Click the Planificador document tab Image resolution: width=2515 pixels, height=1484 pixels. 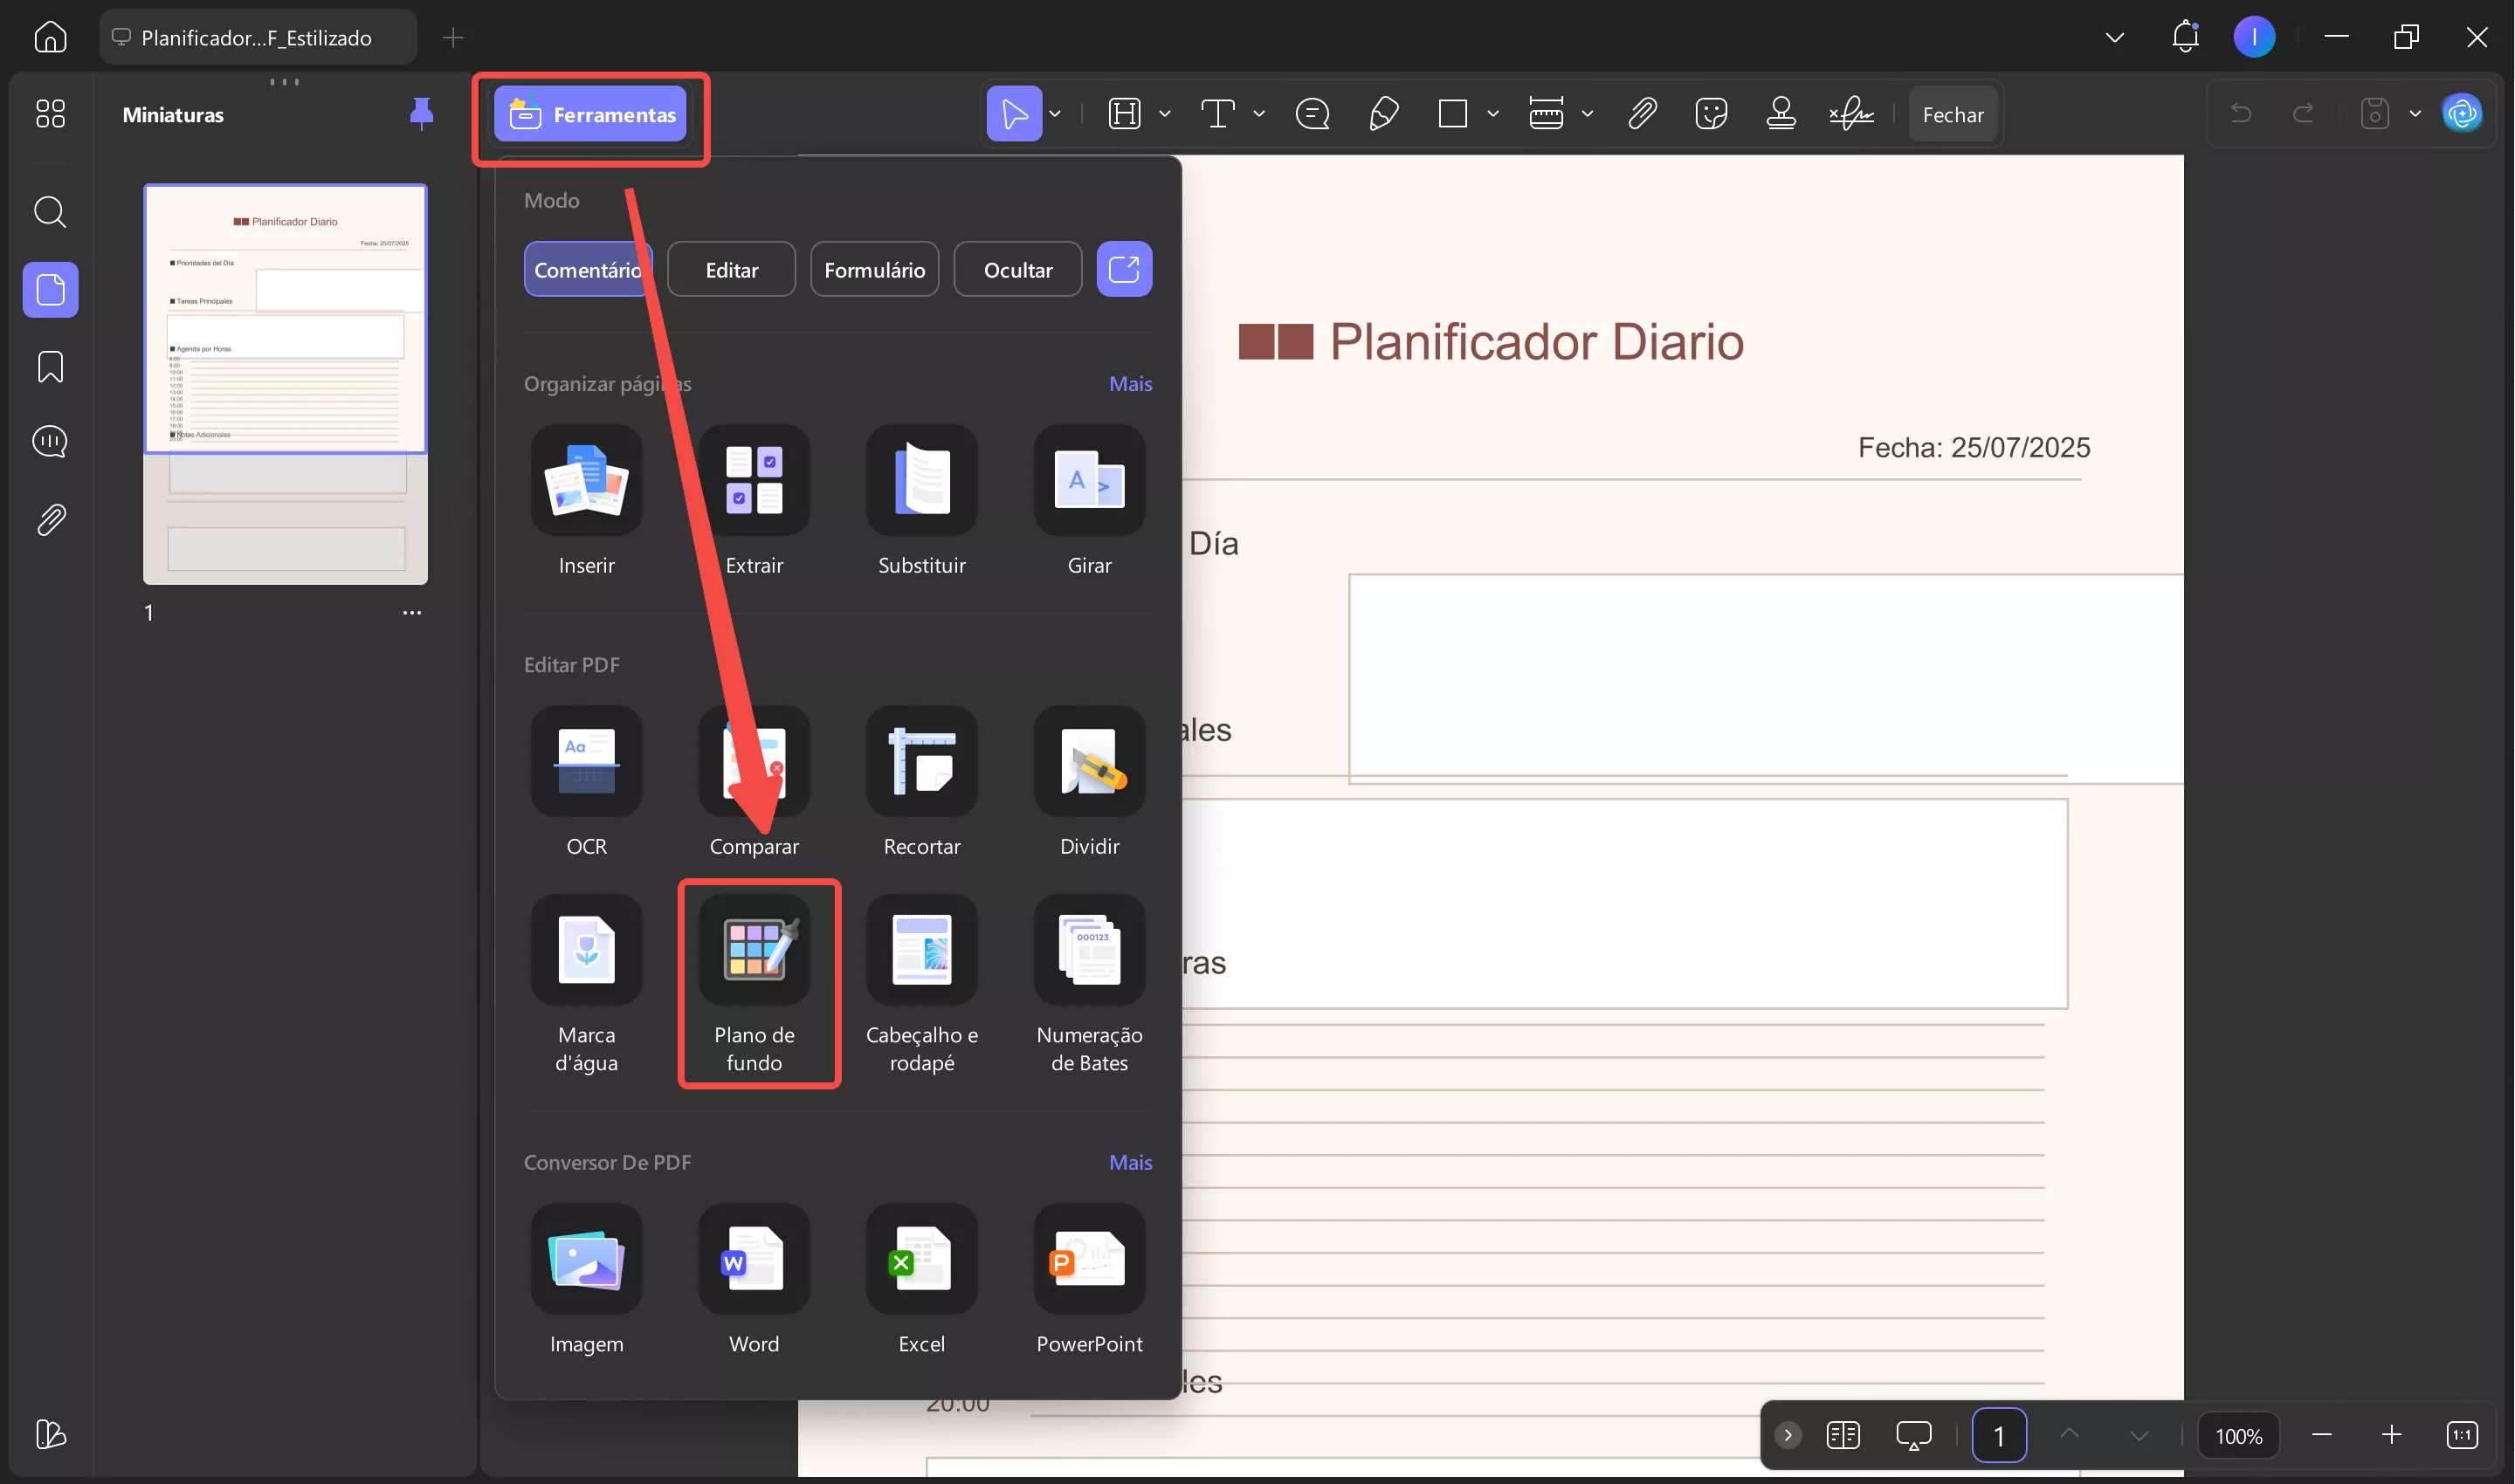pyautogui.click(x=257, y=38)
